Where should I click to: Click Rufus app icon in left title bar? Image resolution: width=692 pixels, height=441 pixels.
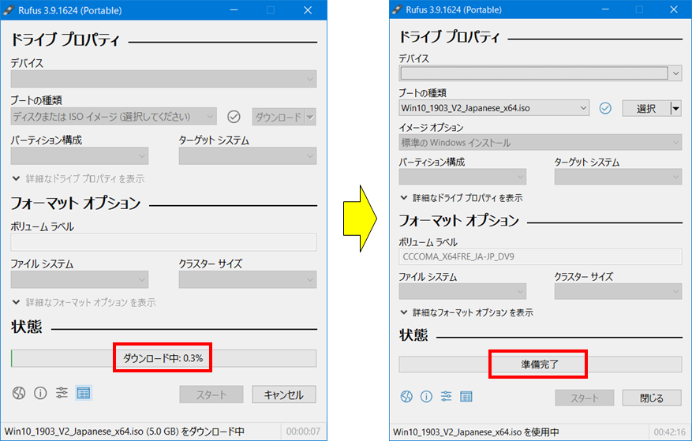tap(9, 10)
